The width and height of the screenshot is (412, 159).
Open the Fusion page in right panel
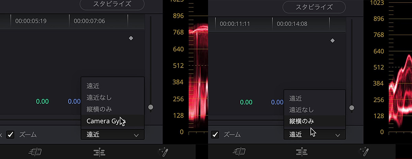(364, 151)
